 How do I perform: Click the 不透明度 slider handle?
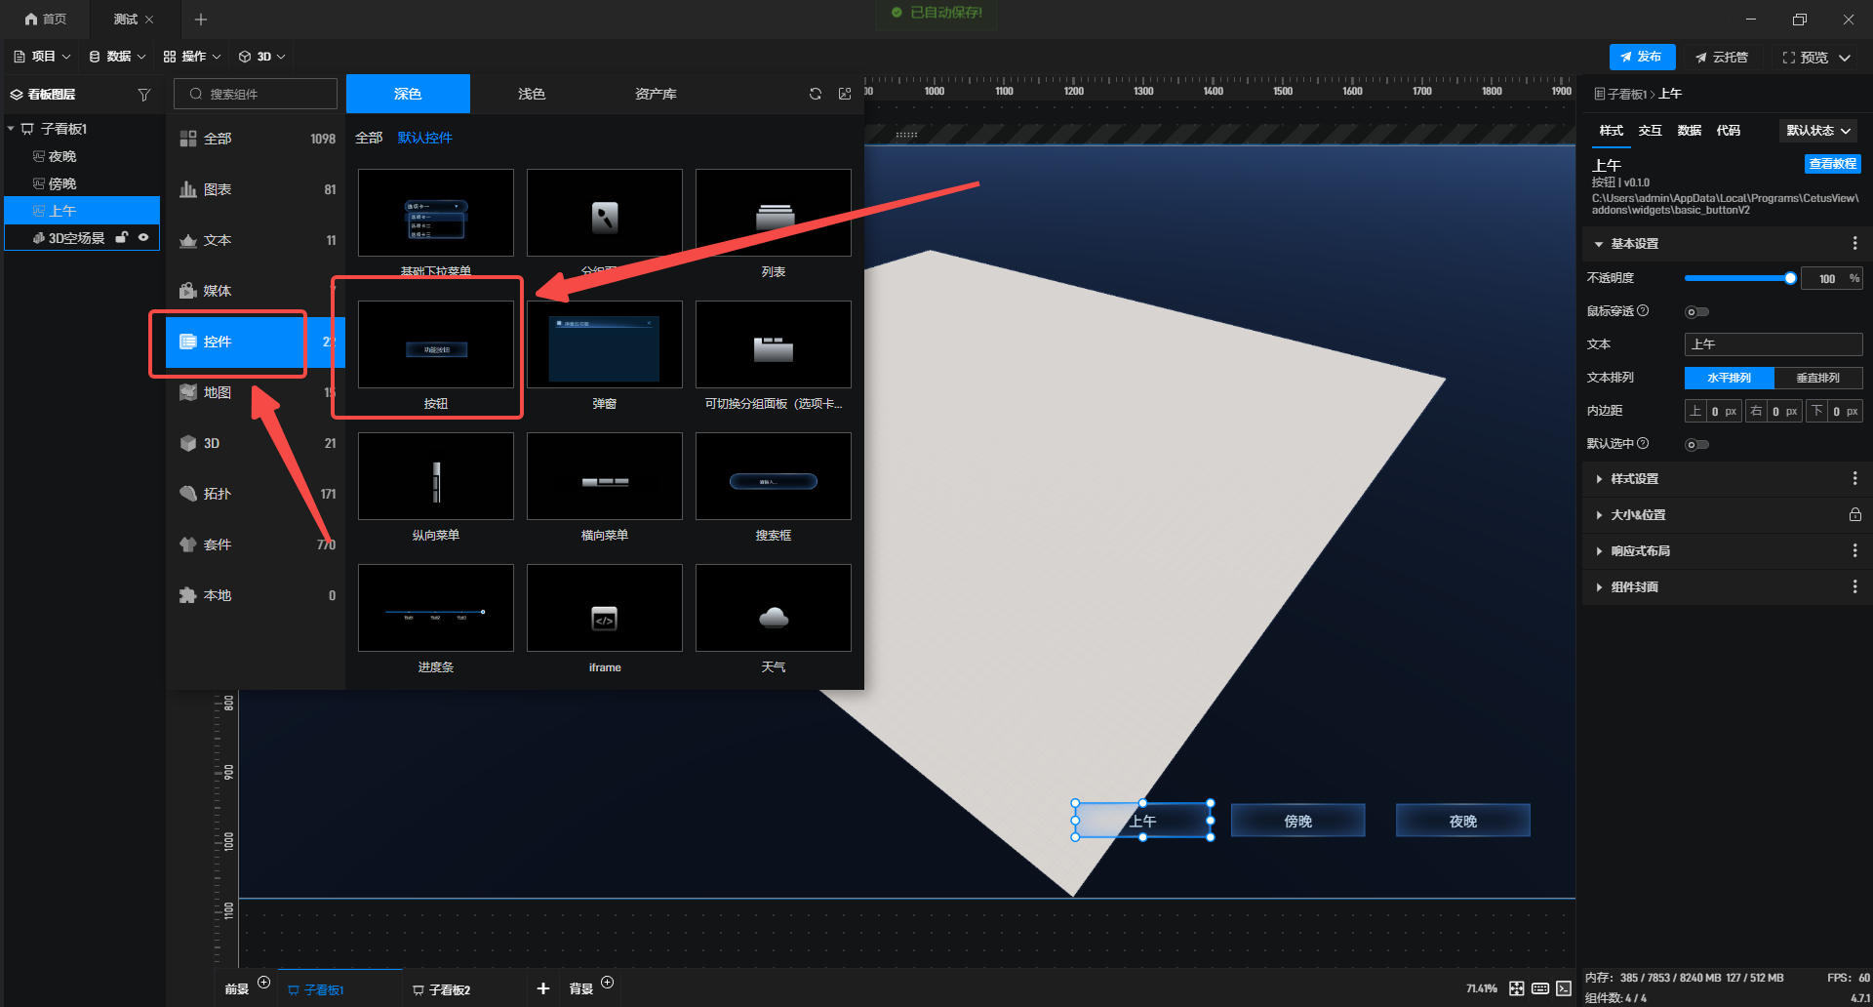click(x=1790, y=278)
